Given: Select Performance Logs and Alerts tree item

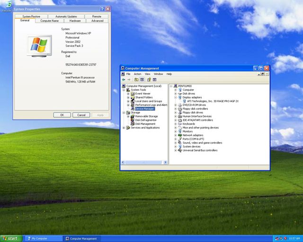Looking at the screenshot, I should pos(151,105).
